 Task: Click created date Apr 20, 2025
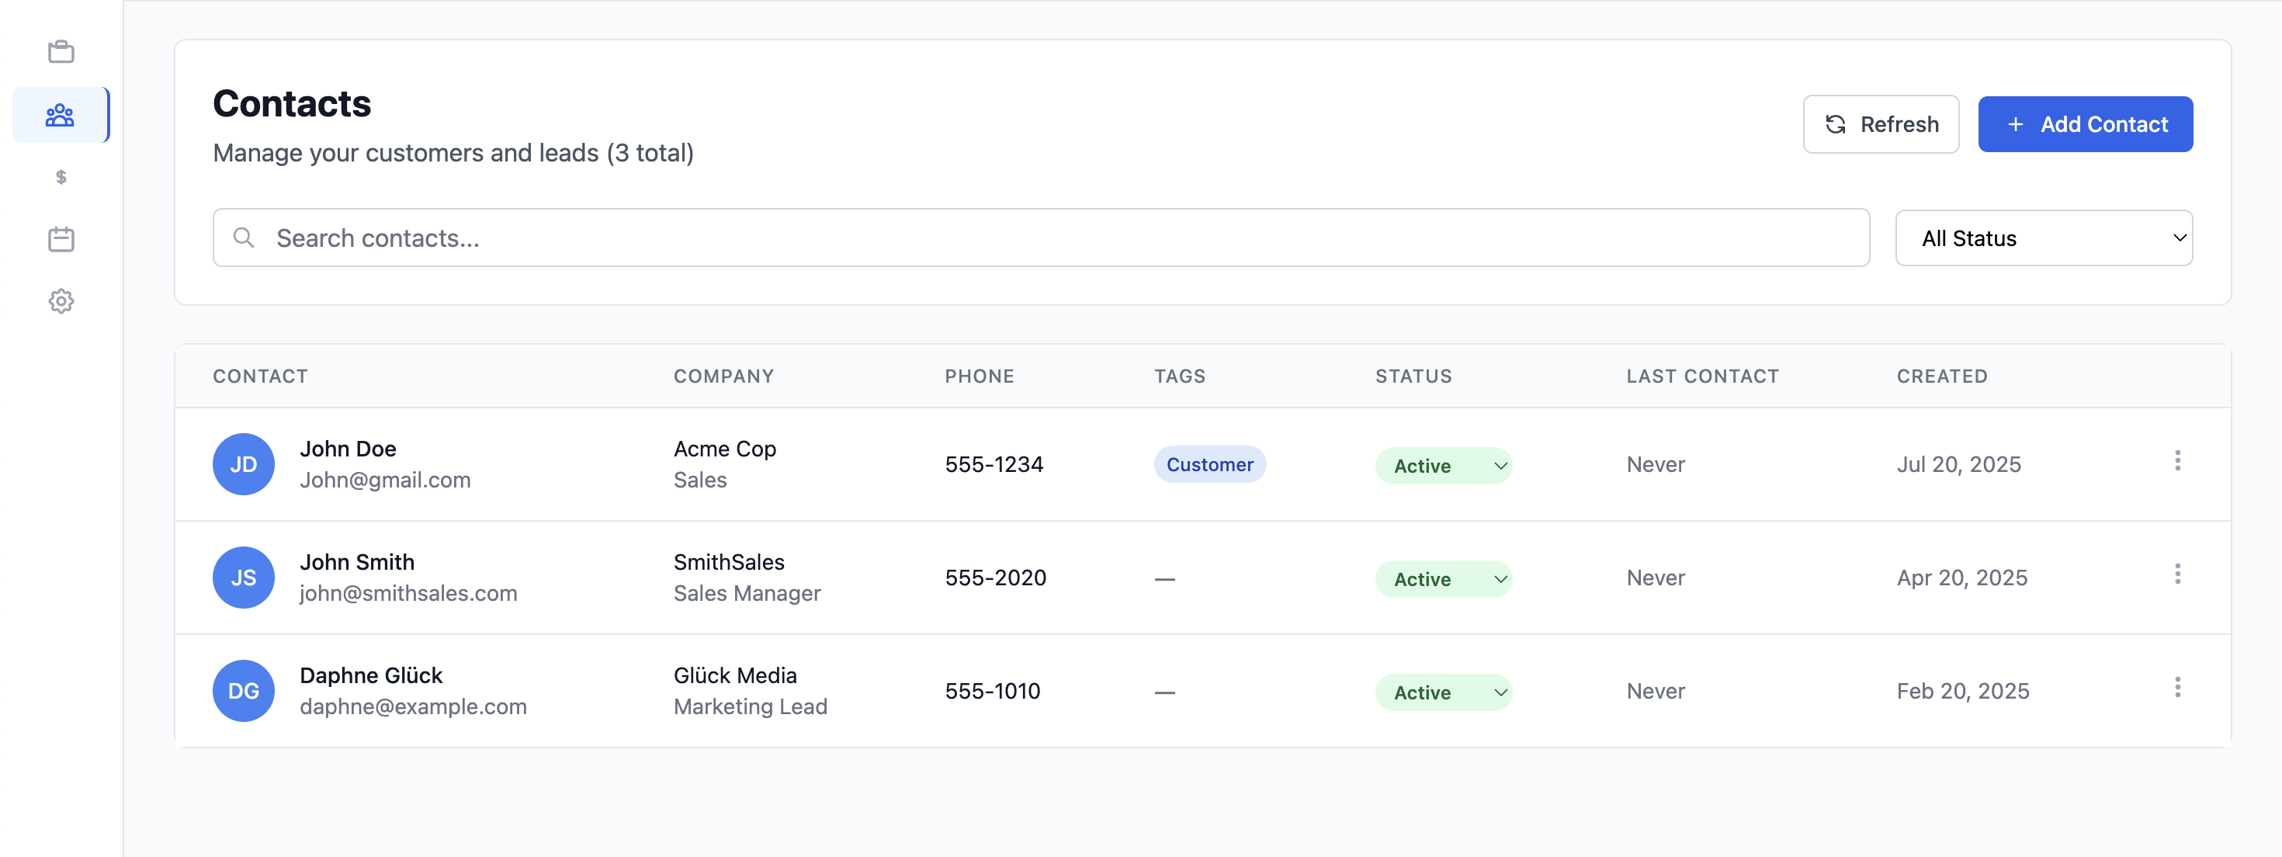click(1962, 578)
